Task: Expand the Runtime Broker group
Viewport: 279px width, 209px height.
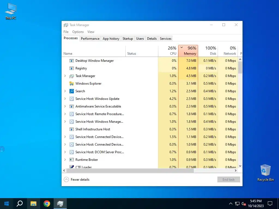Action: click(65, 160)
